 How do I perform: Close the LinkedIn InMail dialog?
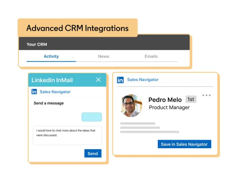pyautogui.click(x=98, y=80)
